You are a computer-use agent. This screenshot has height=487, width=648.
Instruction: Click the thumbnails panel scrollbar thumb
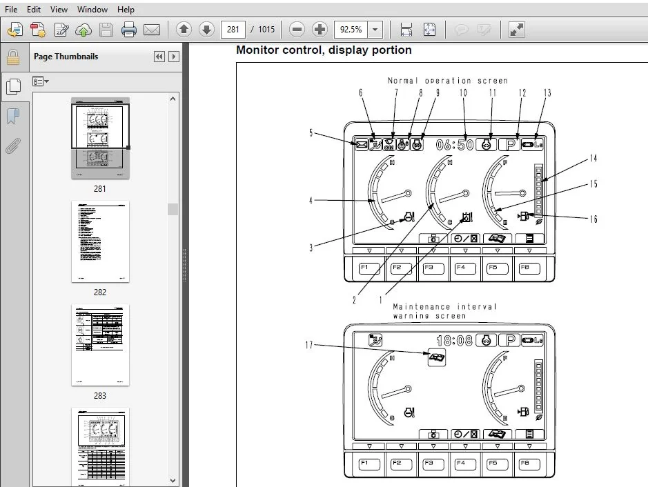pyautogui.click(x=173, y=210)
